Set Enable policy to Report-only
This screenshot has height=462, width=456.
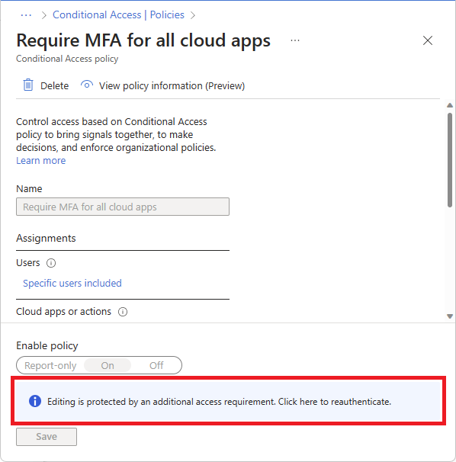[50, 365]
